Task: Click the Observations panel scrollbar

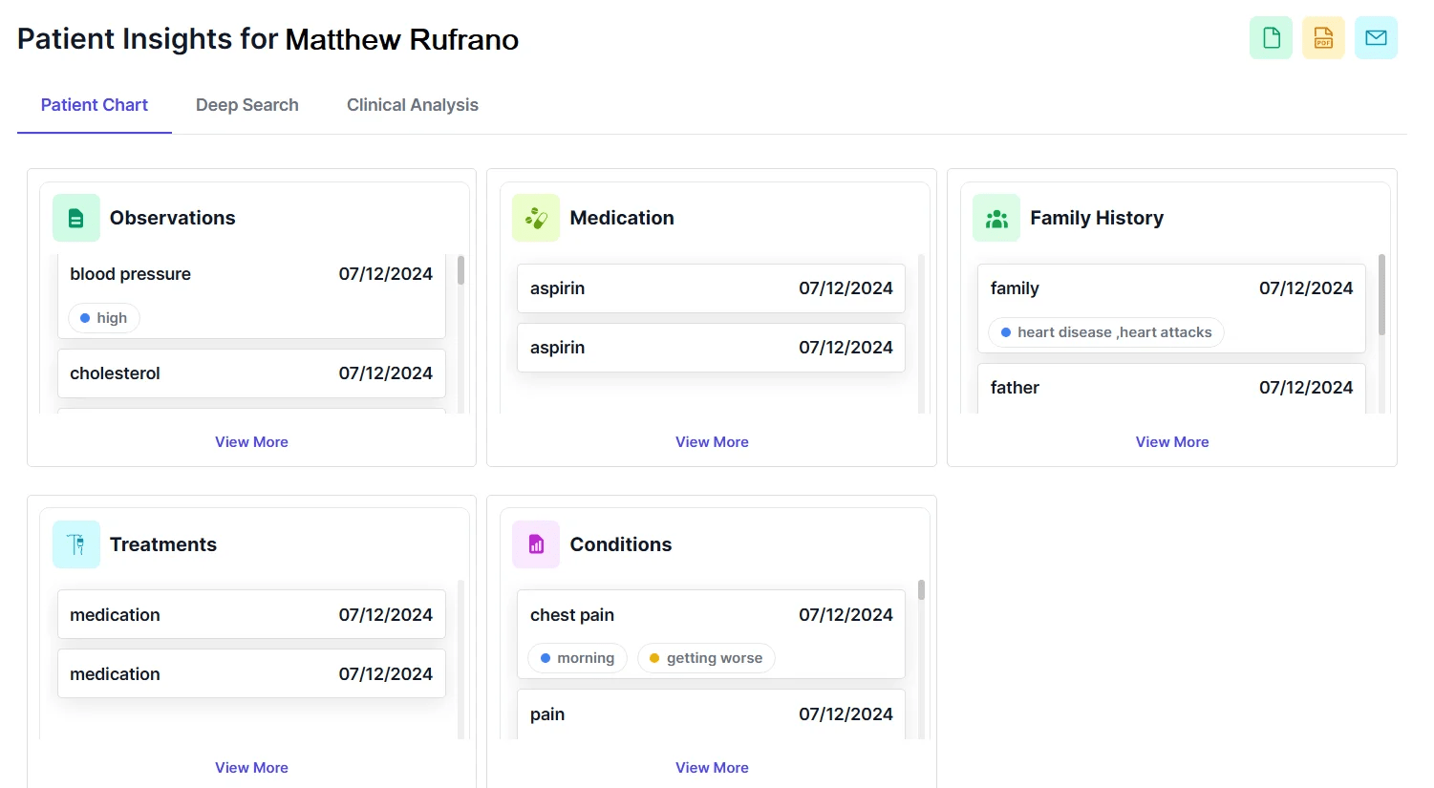Action: tap(460, 270)
